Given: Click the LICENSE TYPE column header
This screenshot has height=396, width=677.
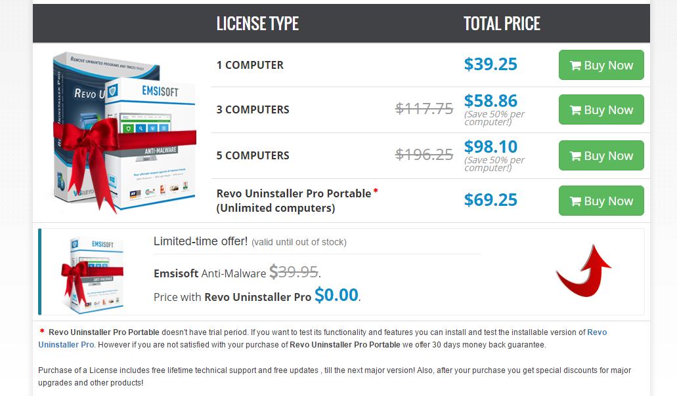Looking at the screenshot, I should (x=257, y=24).
